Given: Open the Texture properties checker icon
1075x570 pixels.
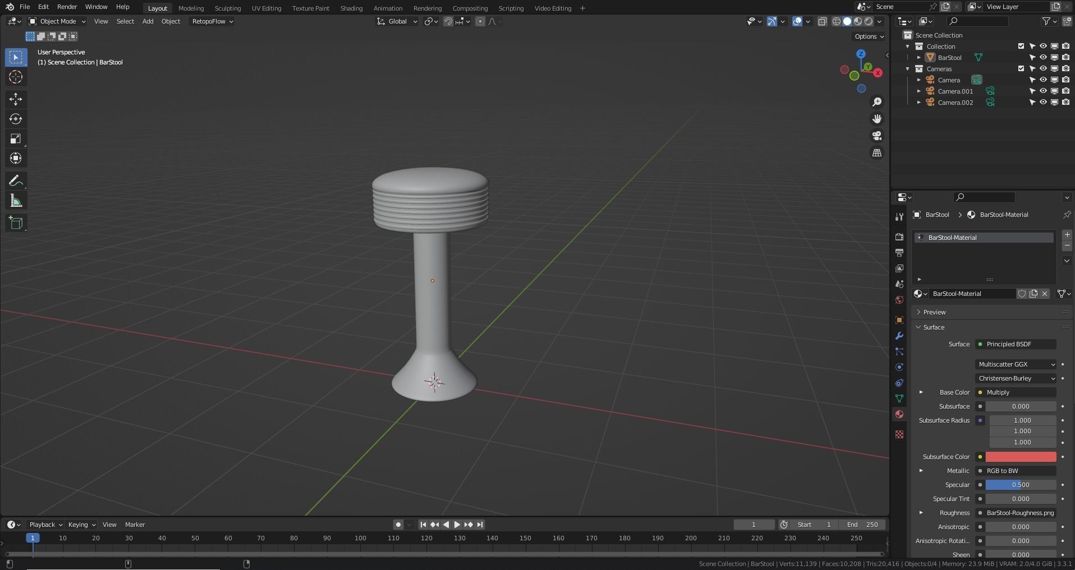Looking at the screenshot, I should [899, 434].
